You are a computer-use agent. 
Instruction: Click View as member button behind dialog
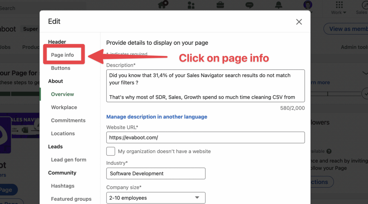click(x=346, y=29)
